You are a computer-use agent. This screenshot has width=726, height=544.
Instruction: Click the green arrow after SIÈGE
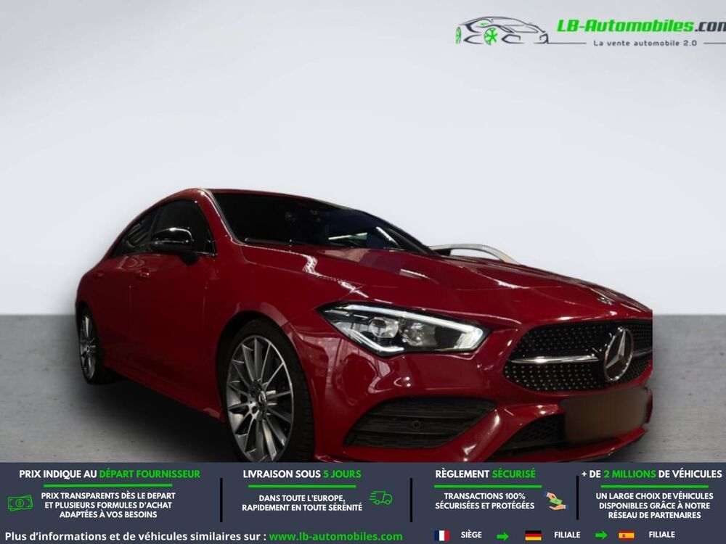tap(502, 536)
